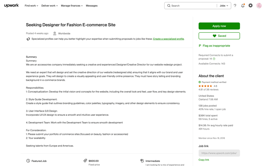Go to Messages

(91, 5)
